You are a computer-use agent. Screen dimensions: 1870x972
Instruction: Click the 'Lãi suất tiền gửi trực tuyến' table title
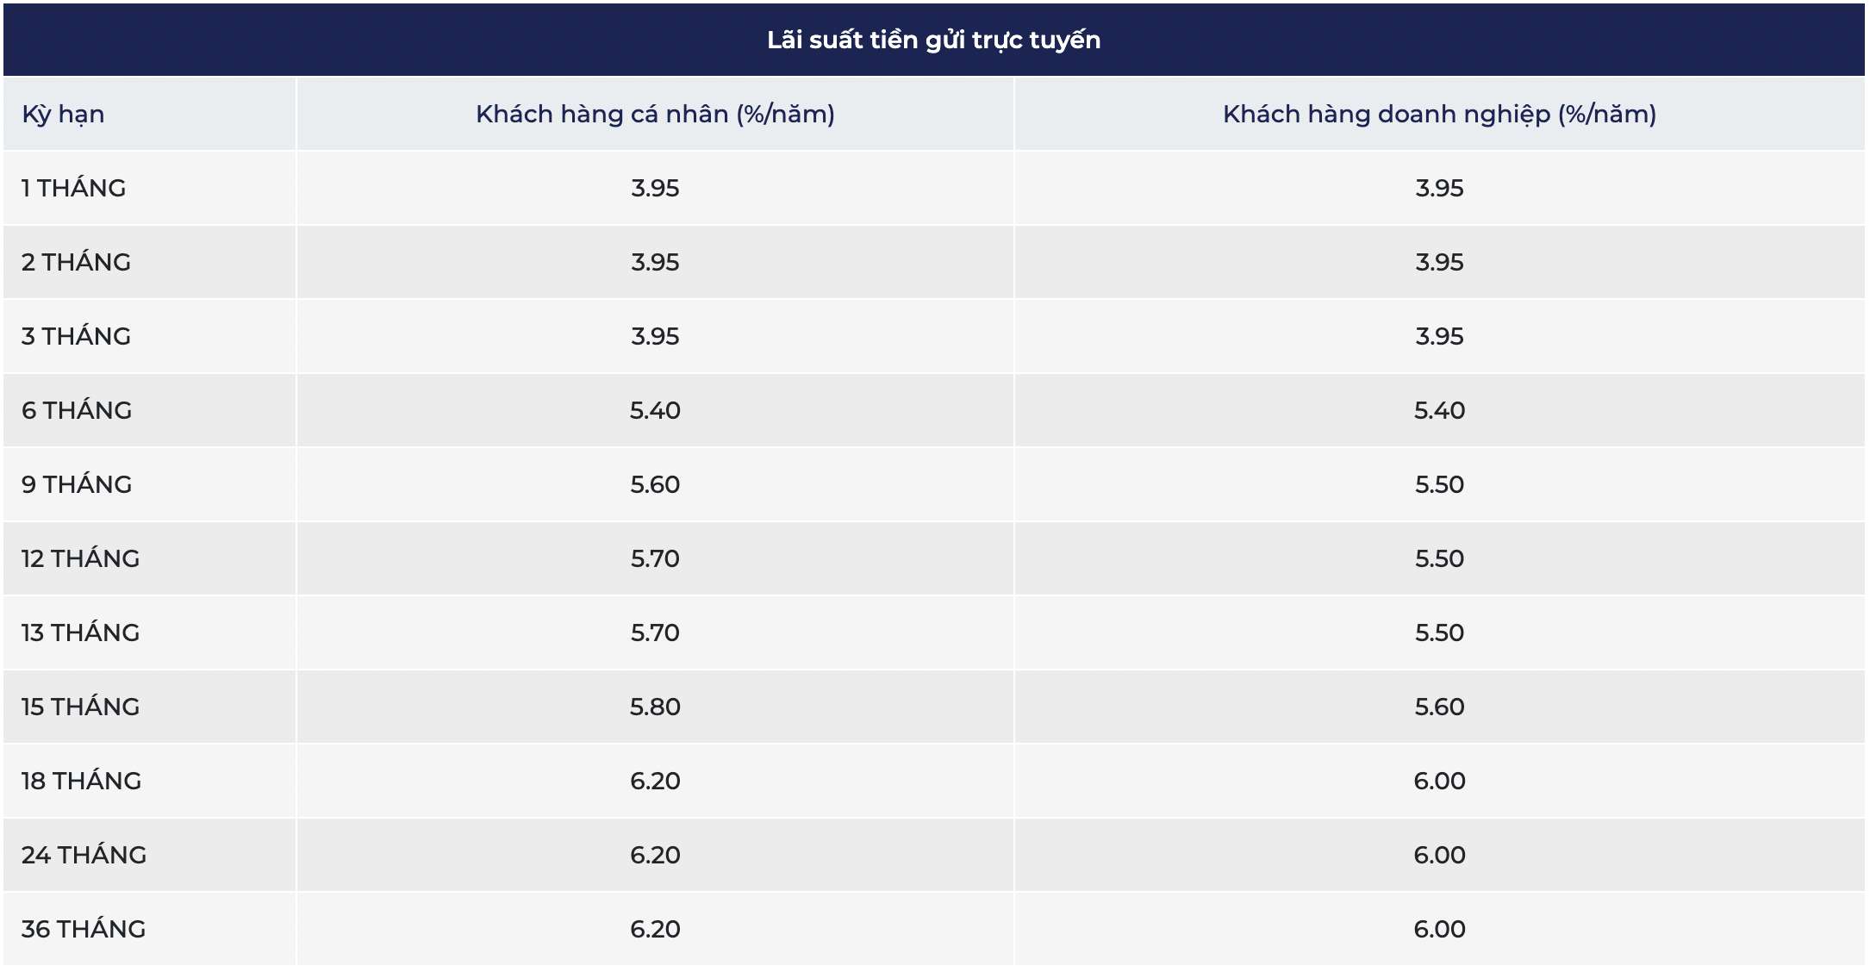(x=933, y=40)
